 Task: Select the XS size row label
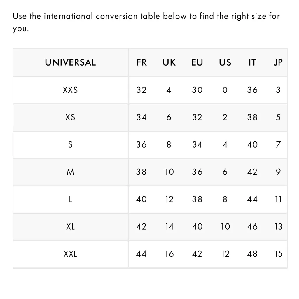coord(70,117)
